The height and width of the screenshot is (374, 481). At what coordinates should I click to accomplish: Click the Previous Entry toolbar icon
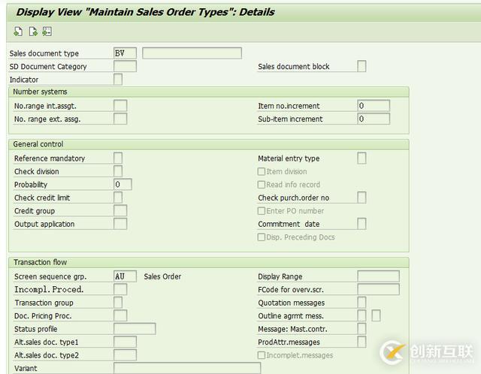18,31
